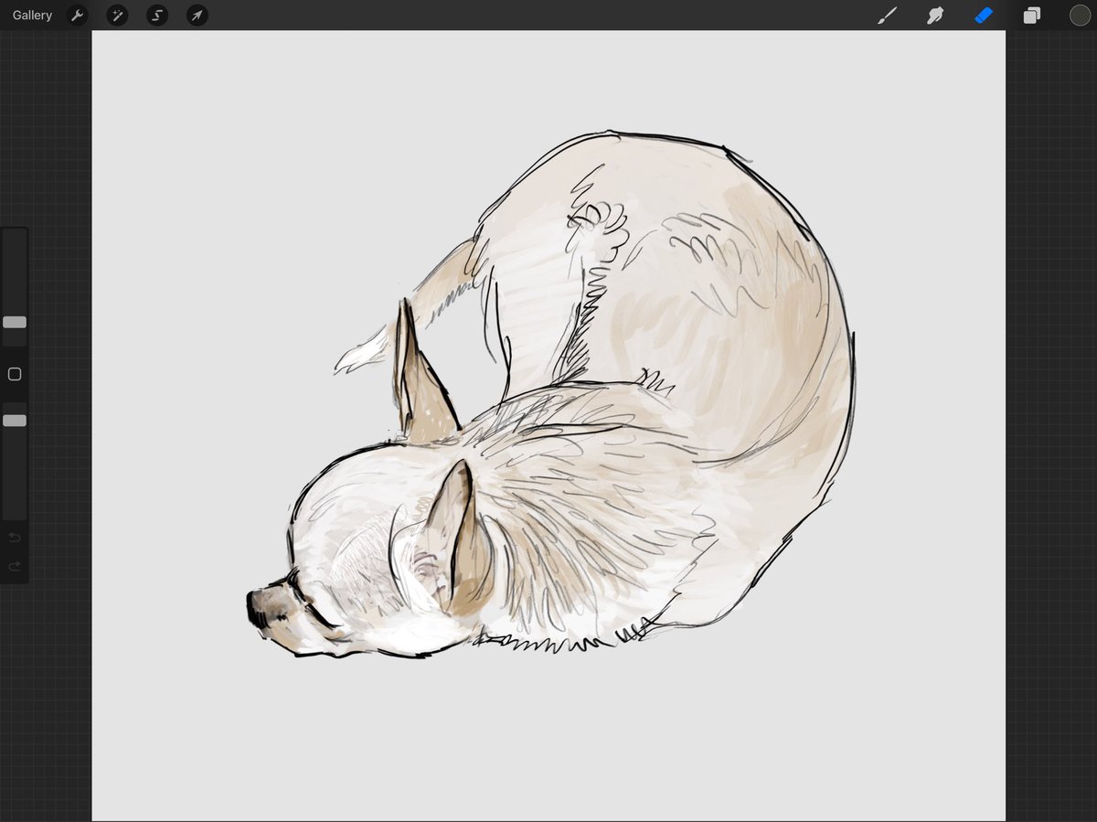Open the Layers panel

(x=1032, y=16)
